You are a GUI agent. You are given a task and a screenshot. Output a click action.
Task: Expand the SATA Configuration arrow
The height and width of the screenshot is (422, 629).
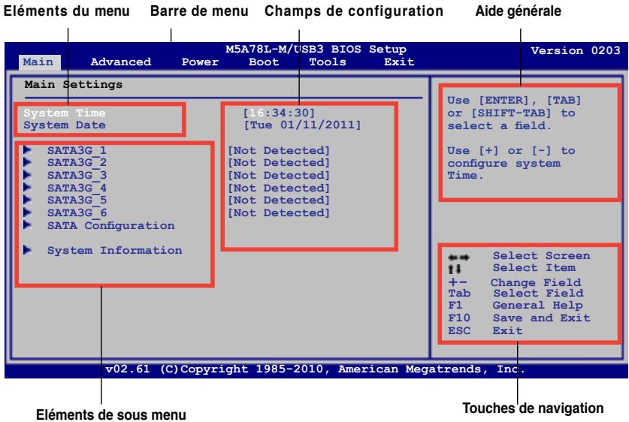[27, 225]
